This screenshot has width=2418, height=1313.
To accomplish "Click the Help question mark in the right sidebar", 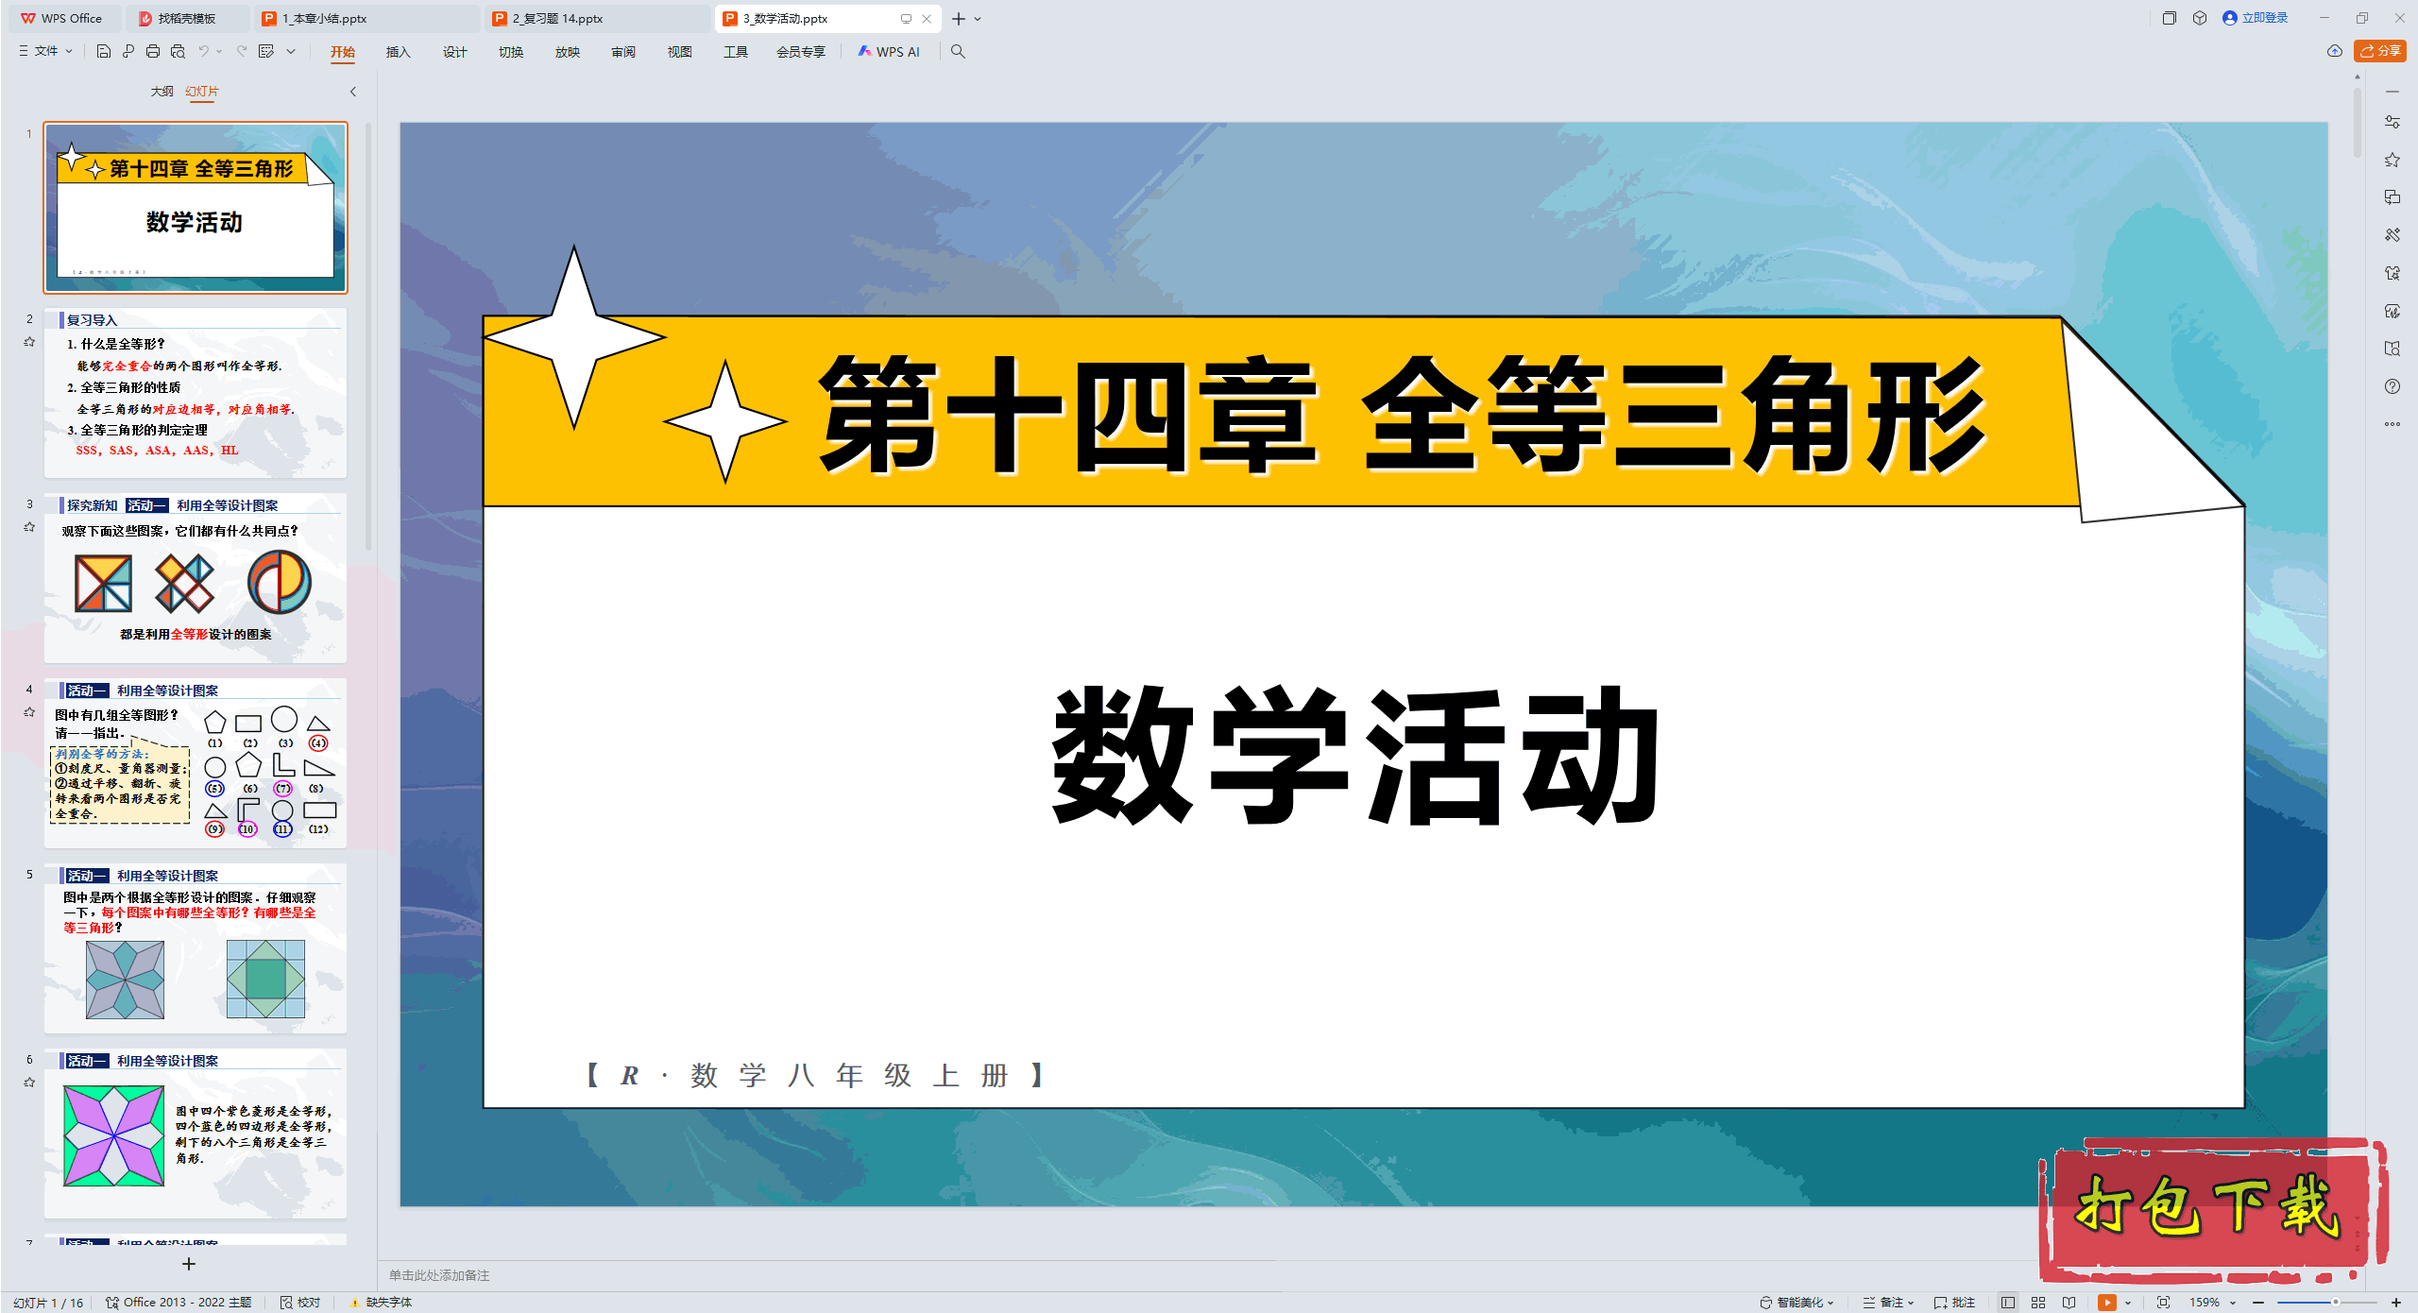I will pyautogui.click(x=2393, y=385).
